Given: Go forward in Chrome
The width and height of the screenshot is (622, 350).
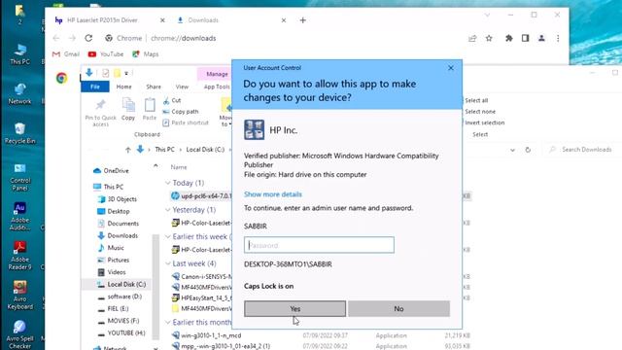Looking at the screenshot, I should pos(72,38).
